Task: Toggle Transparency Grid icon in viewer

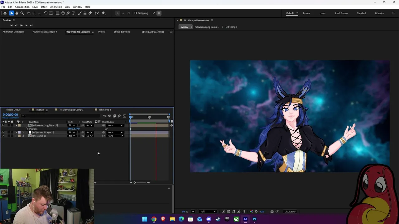Action: (x=228, y=212)
